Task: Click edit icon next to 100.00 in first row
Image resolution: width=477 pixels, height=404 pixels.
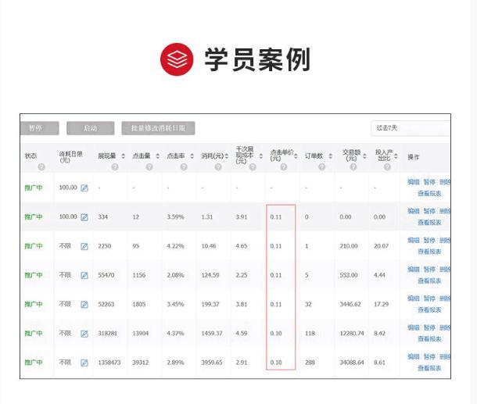Action: [x=84, y=188]
